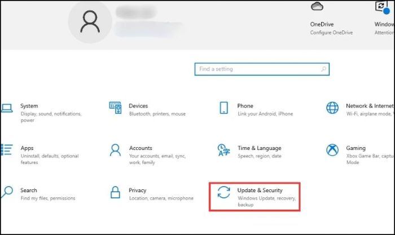Screen dimensions: 395x235
Task: Select the Windows Update status icon
Action: (x=382, y=7)
